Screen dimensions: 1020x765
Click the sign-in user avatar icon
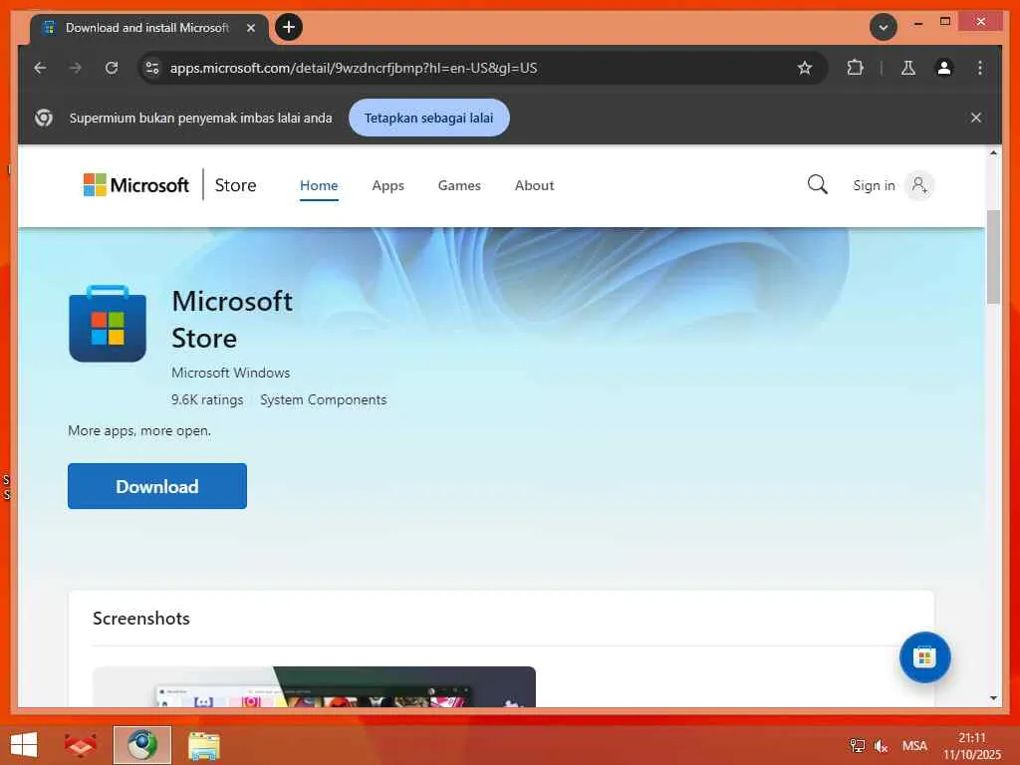(919, 185)
